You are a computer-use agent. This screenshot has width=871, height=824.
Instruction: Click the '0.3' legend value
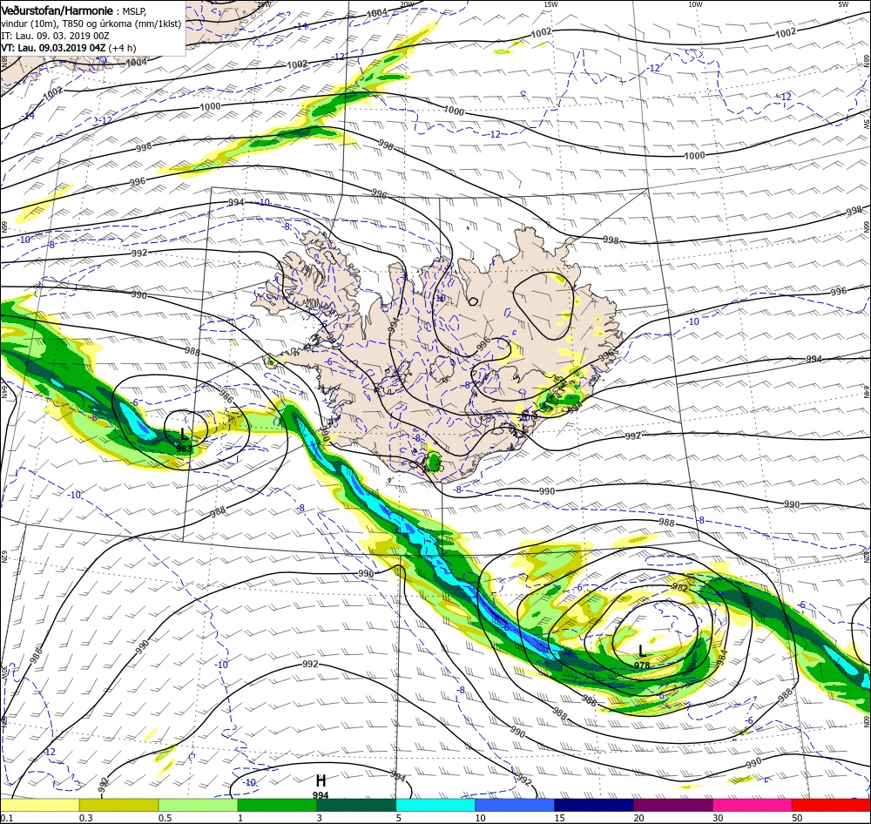pyautogui.click(x=86, y=818)
